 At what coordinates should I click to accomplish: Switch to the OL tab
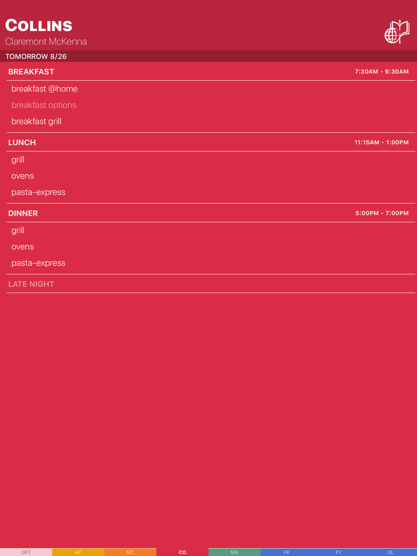point(391,552)
